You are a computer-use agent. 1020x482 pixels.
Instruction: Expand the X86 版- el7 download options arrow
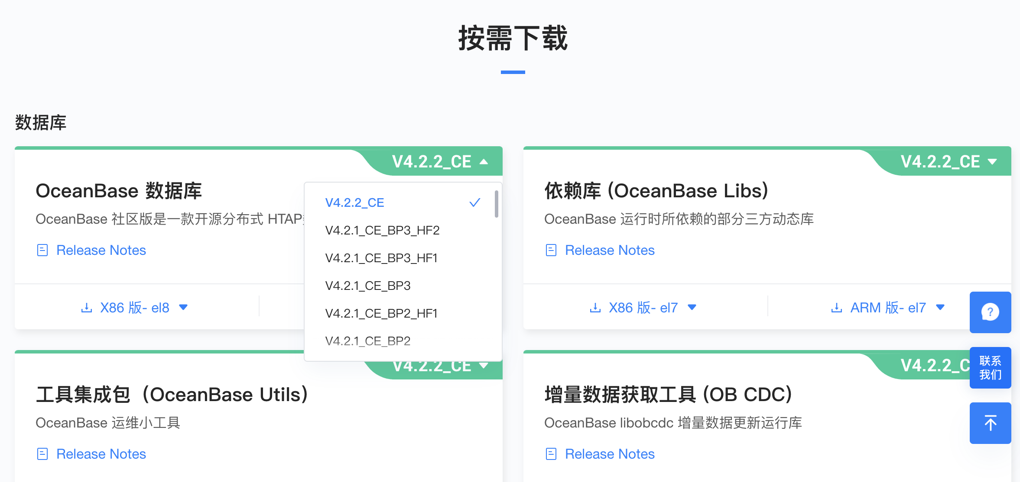(x=692, y=308)
